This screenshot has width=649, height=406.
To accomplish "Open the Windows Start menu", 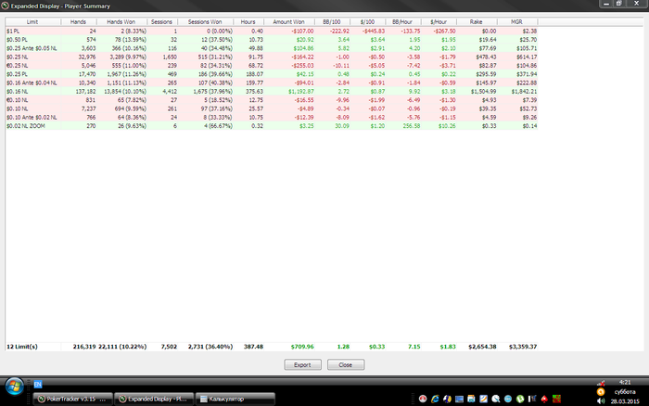I will point(14,387).
